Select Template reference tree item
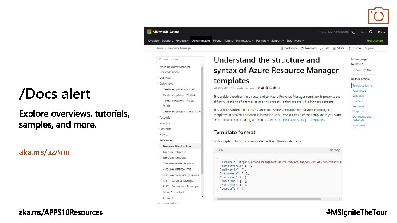The image size is (397, 223). click(x=174, y=152)
